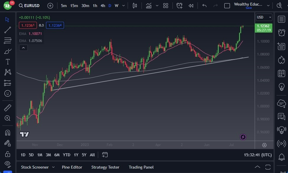Select the Measure ruler tool

point(7,108)
